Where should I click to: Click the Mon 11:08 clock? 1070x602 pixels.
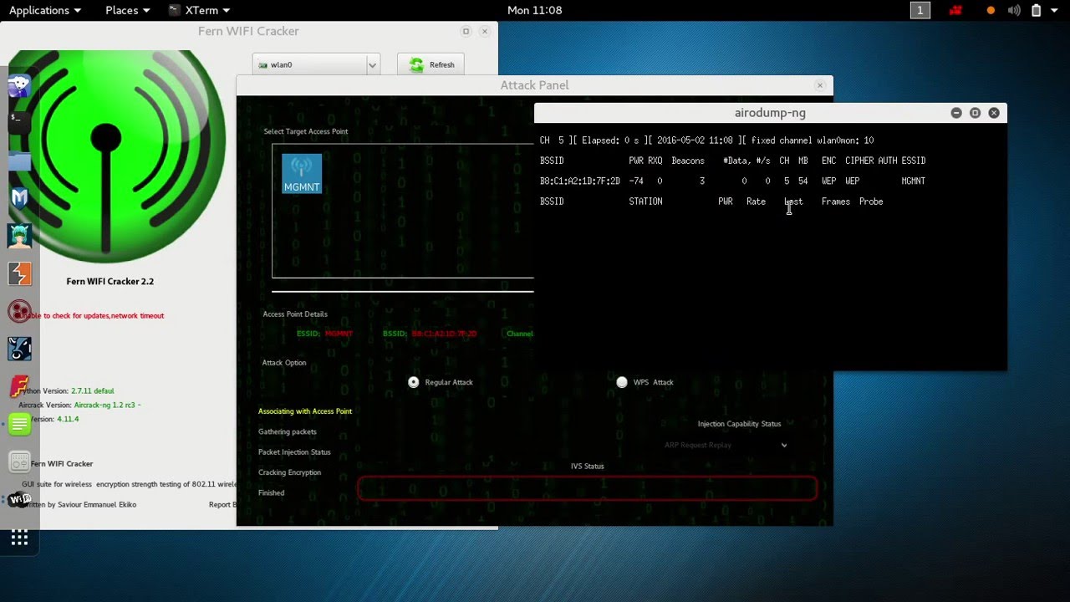[535, 10]
